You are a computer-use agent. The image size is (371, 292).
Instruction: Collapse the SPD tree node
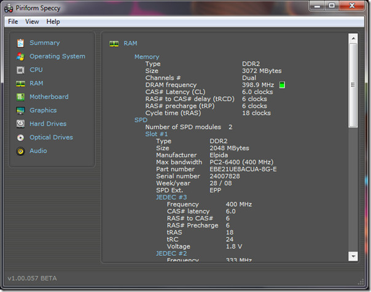[x=141, y=120]
